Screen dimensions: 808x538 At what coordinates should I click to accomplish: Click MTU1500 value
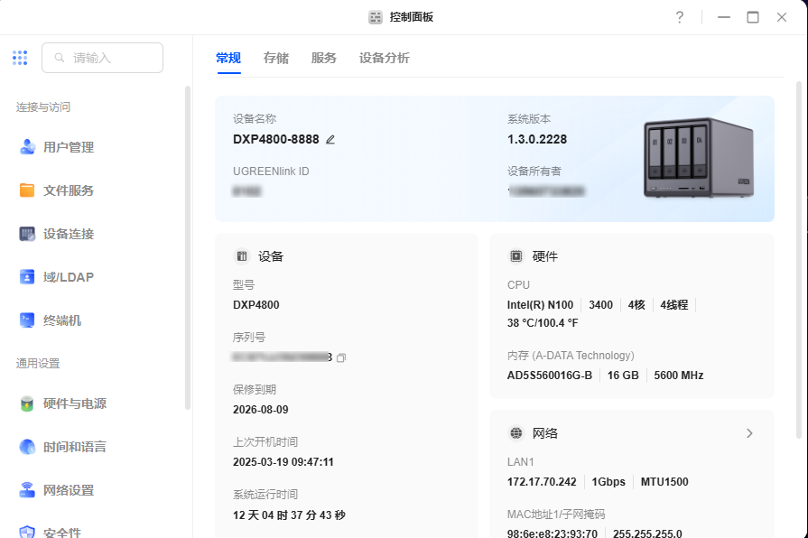point(664,482)
